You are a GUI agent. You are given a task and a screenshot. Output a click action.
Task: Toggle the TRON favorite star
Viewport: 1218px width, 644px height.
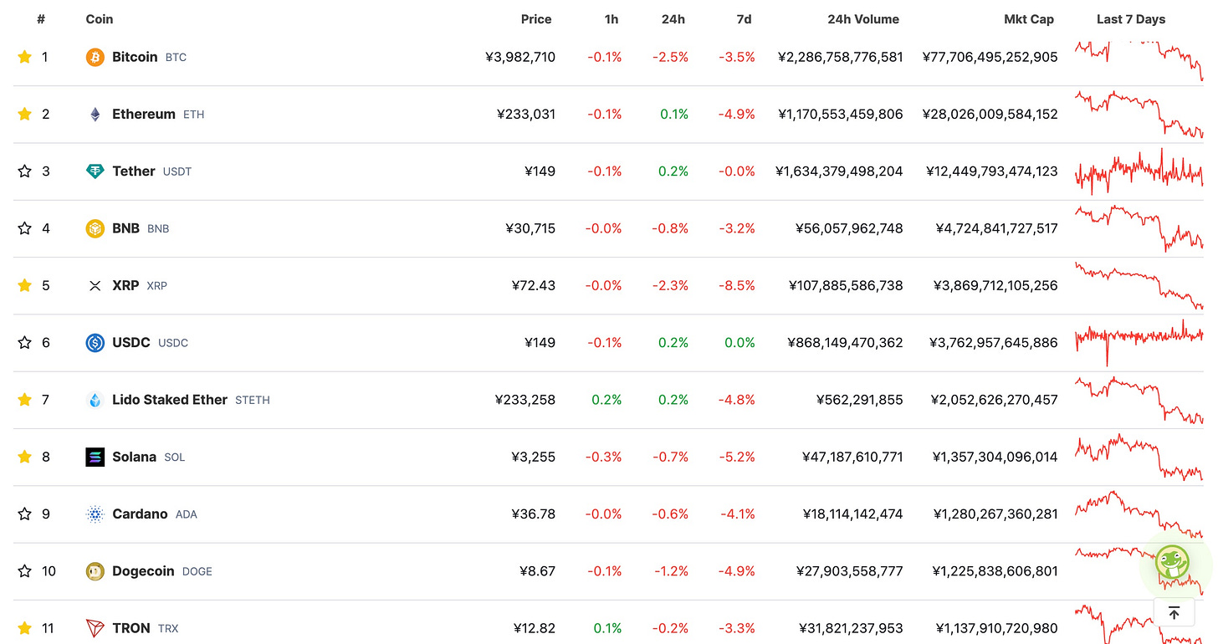pyautogui.click(x=24, y=628)
